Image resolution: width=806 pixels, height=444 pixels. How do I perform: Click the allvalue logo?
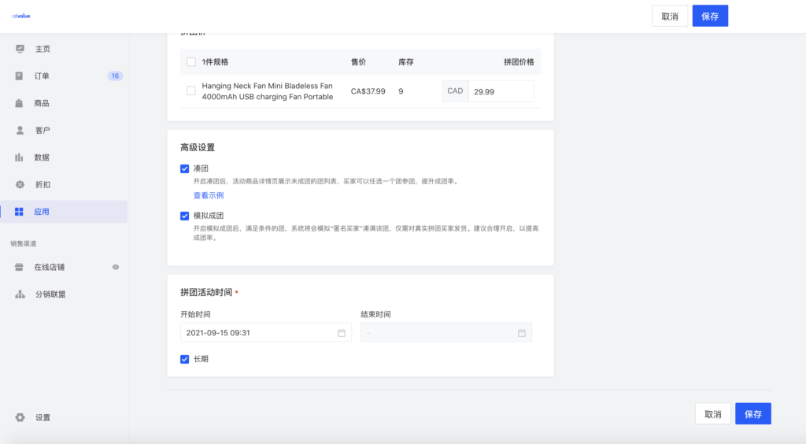tap(21, 16)
